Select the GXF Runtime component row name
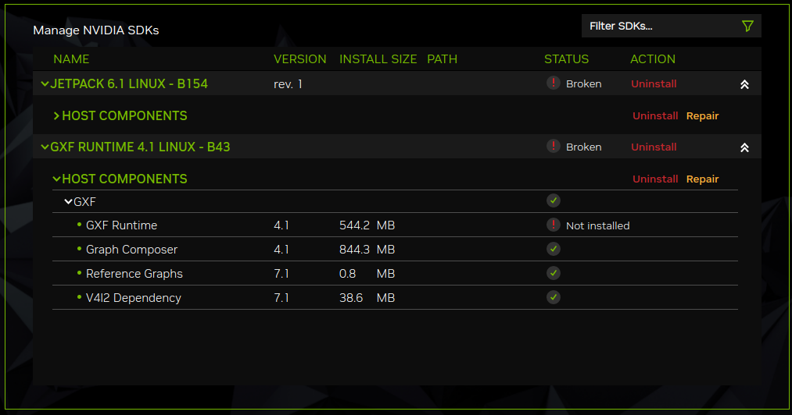The height and width of the screenshot is (415, 792). [x=121, y=225]
